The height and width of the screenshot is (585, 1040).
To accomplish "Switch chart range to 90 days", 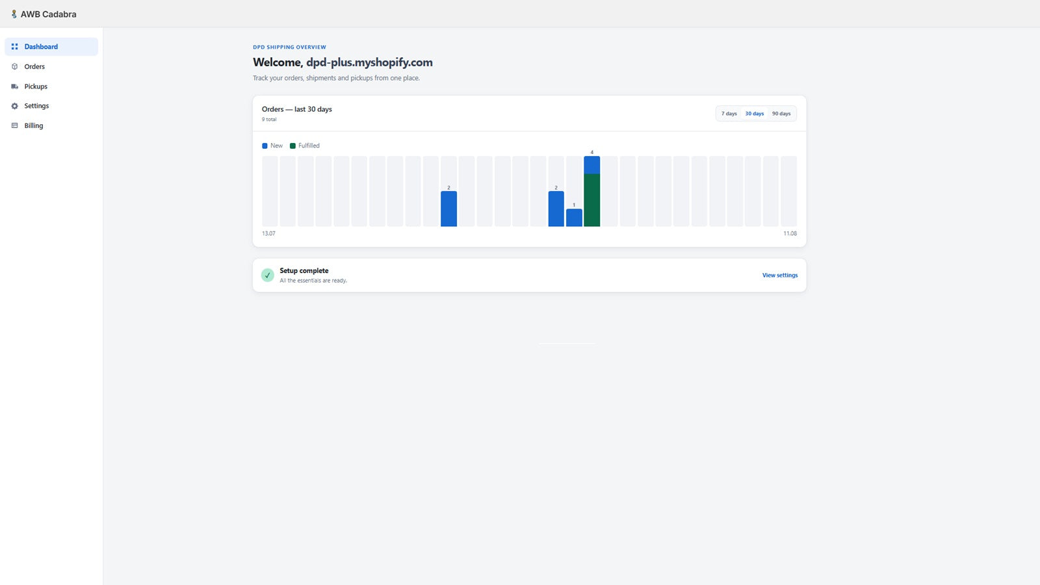I will tap(781, 114).
